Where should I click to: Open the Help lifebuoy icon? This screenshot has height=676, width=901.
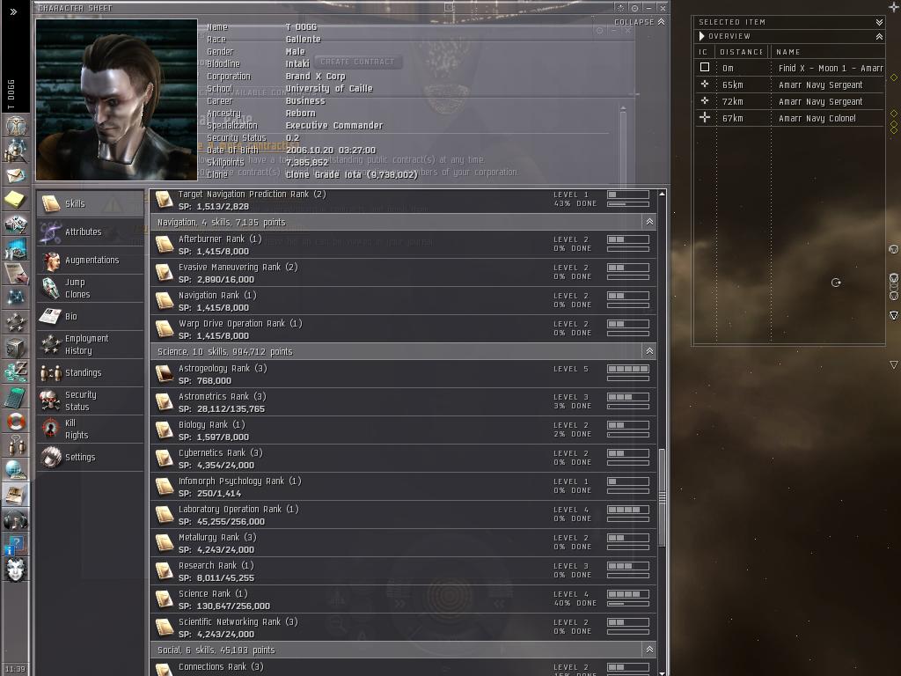pyautogui.click(x=16, y=422)
